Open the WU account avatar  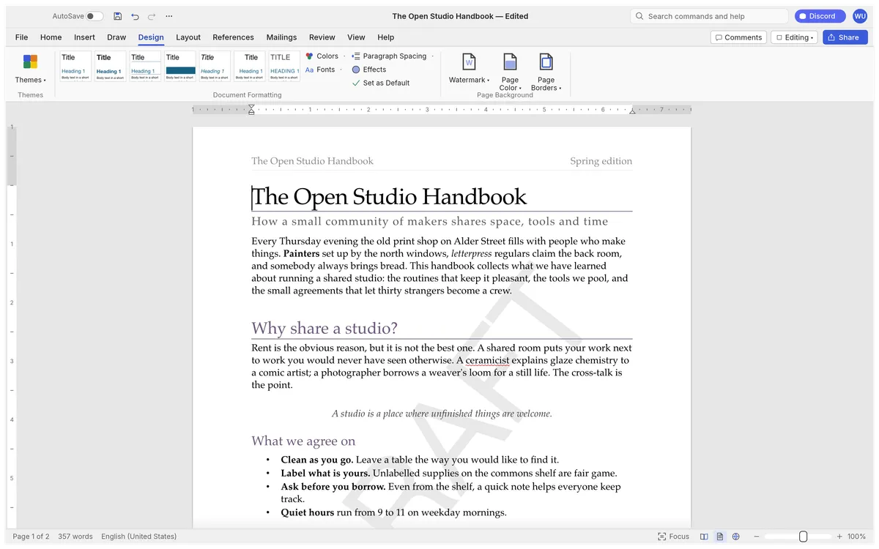click(x=859, y=16)
